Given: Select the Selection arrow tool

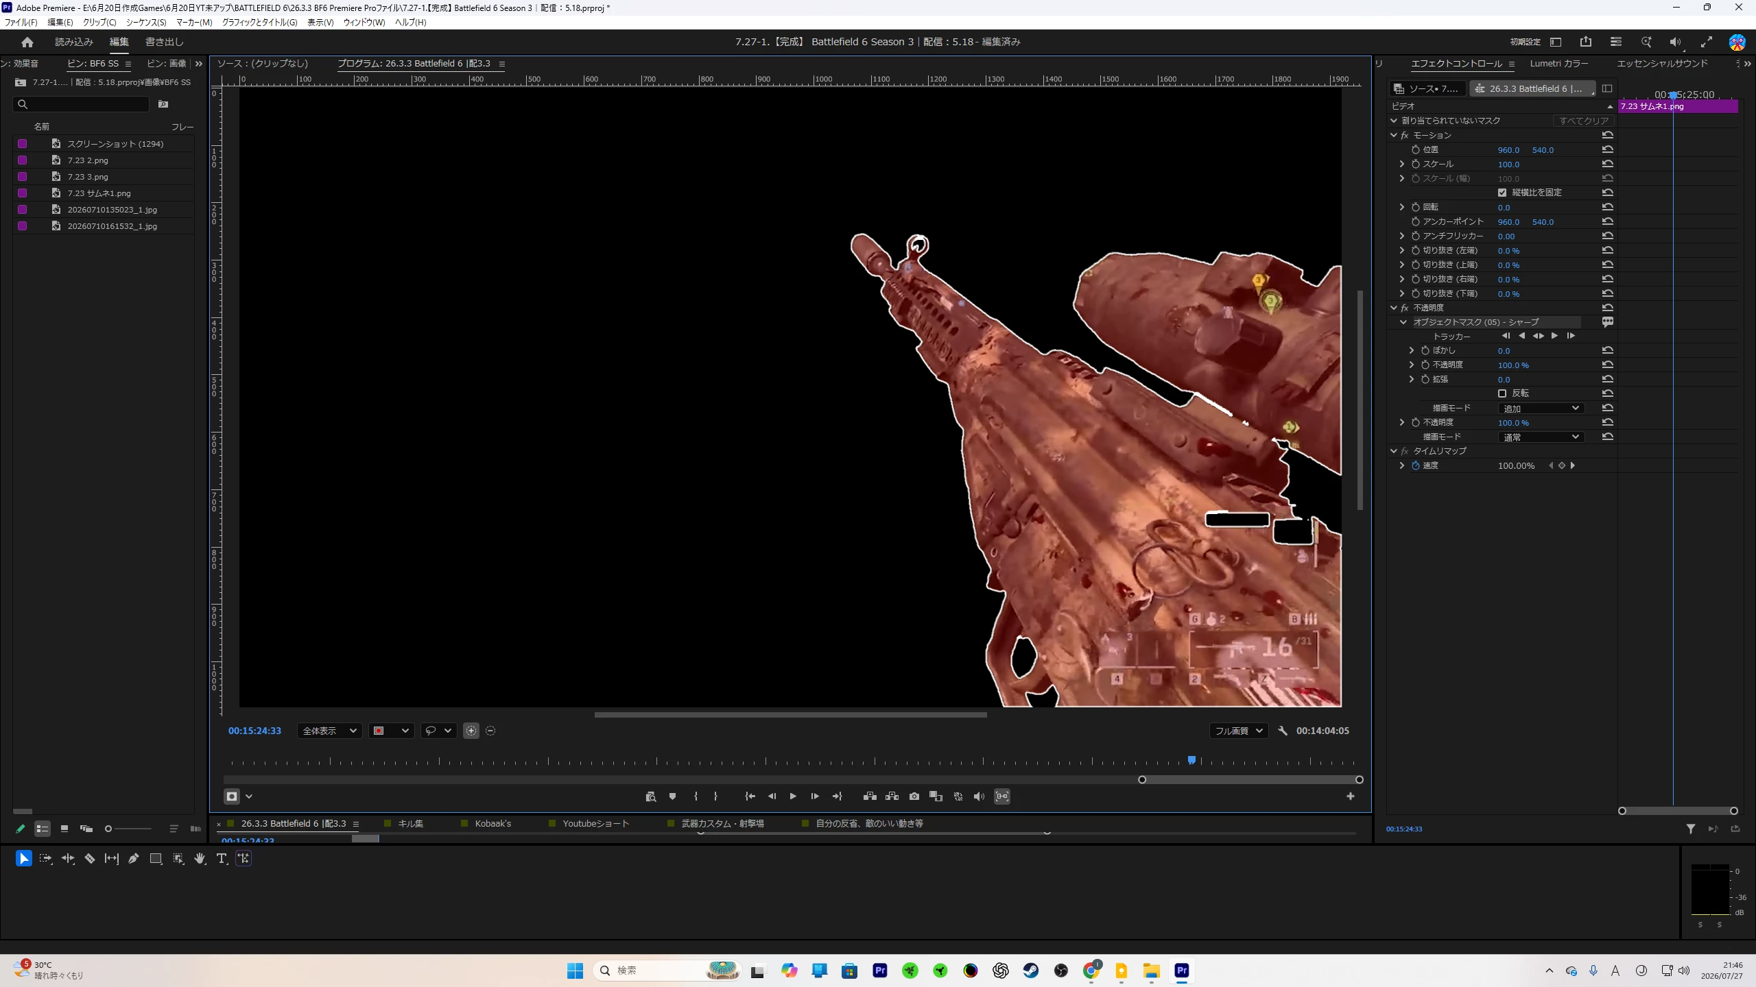Looking at the screenshot, I should 23,858.
